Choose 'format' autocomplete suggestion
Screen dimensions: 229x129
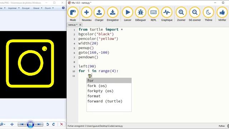(109, 96)
